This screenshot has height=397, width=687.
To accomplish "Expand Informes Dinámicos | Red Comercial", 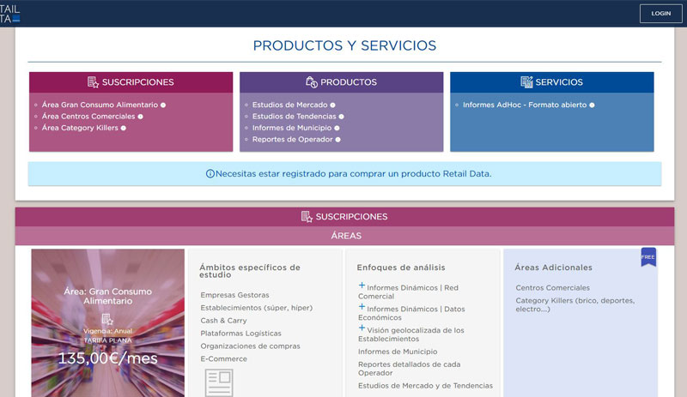I will click(x=362, y=286).
